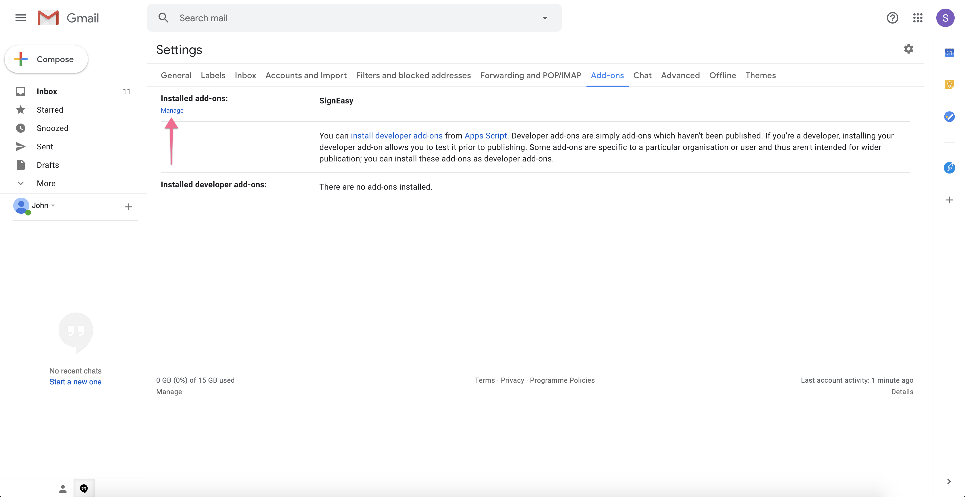Click the Inbox tray icon in sidebar
The height and width of the screenshot is (497, 965).
[x=21, y=91]
